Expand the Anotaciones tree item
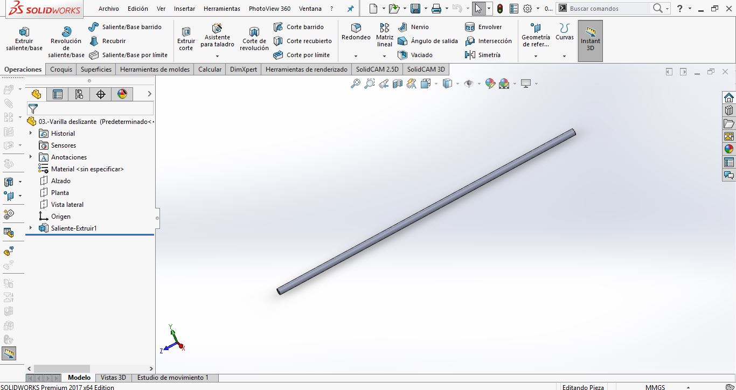The image size is (736, 390). [x=31, y=157]
